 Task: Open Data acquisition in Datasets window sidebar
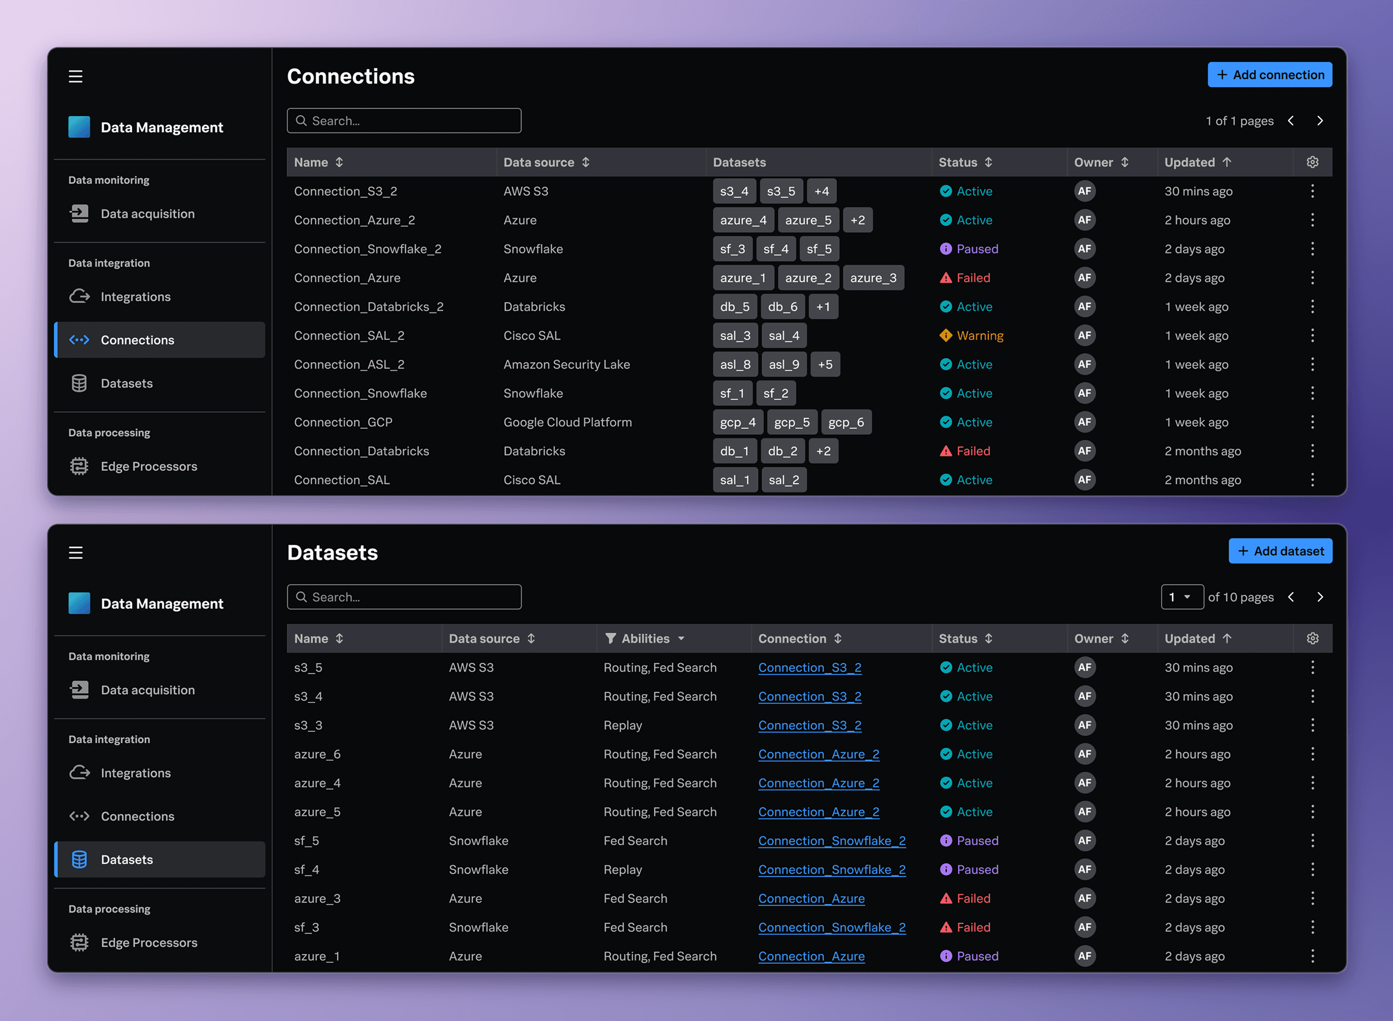159,690
